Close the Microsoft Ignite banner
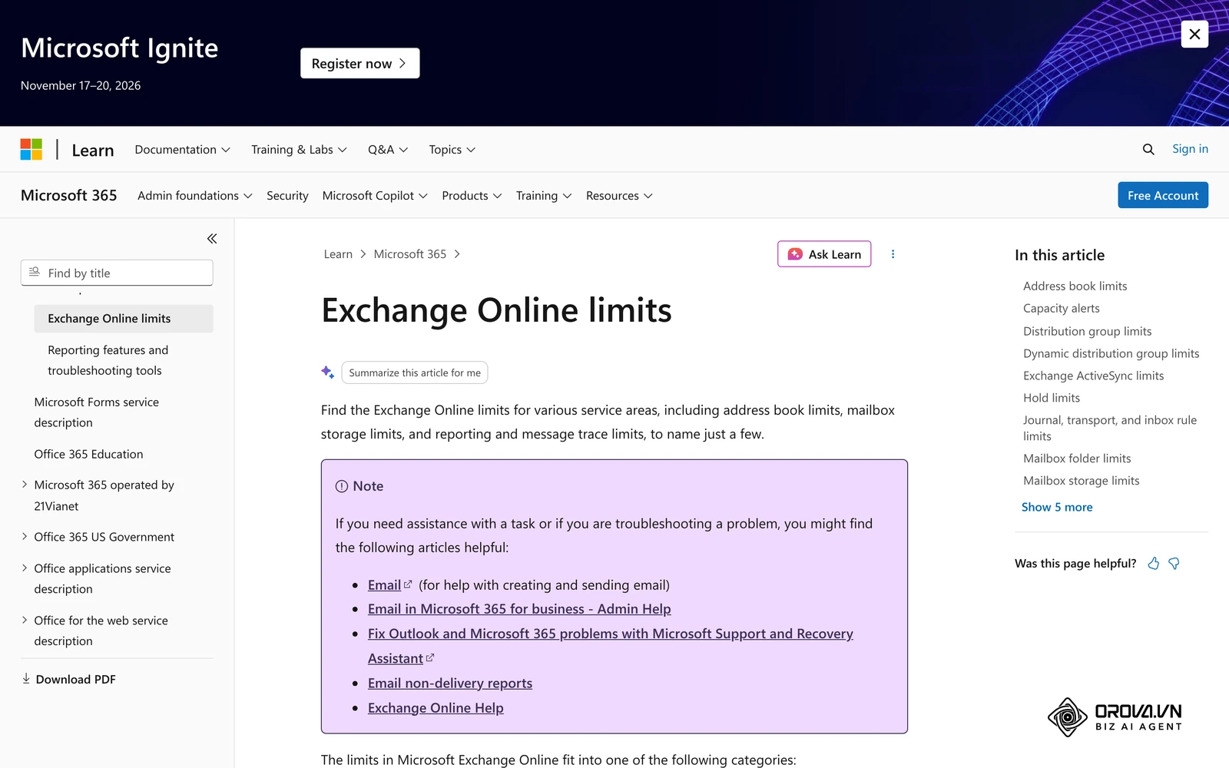The height and width of the screenshot is (768, 1229). (x=1194, y=34)
